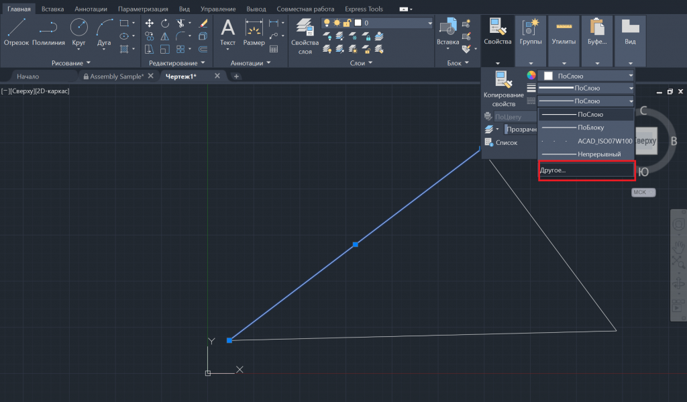Open the МСК coordinate system dropdown
687x402 pixels.
[643, 192]
